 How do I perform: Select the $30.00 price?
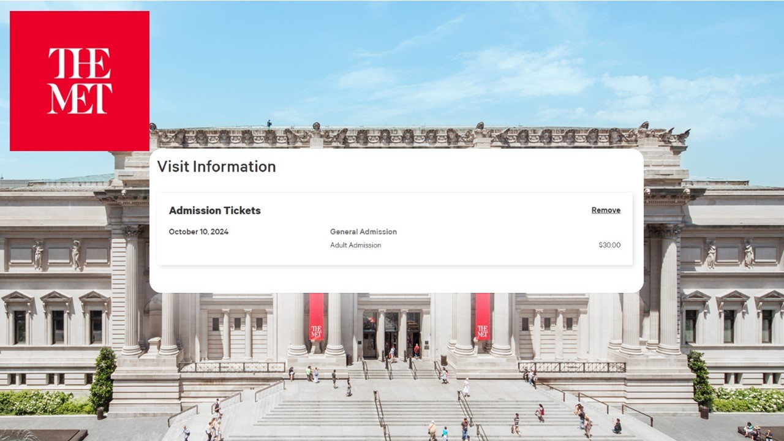coord(609,245)
